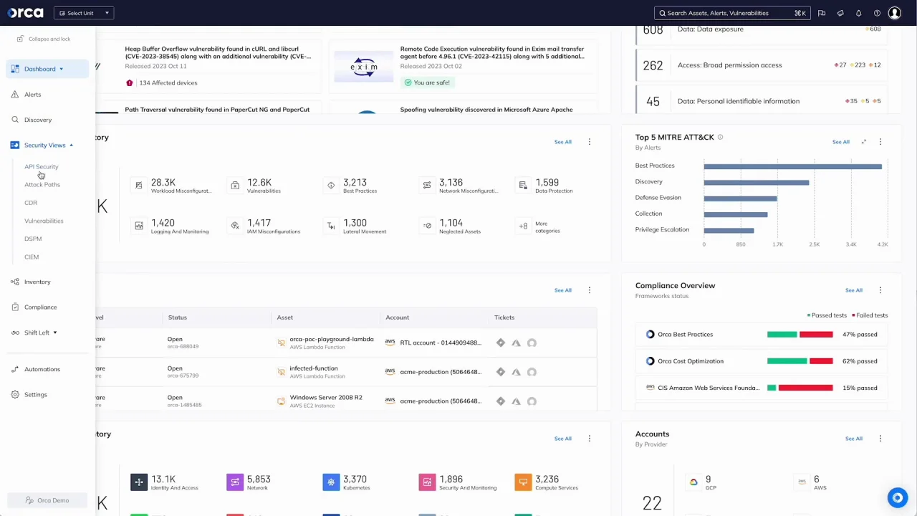Open Attack Paths under Security Views
Image resolution: width=917 pixels, height=516 pixels.
click(42, 185)
